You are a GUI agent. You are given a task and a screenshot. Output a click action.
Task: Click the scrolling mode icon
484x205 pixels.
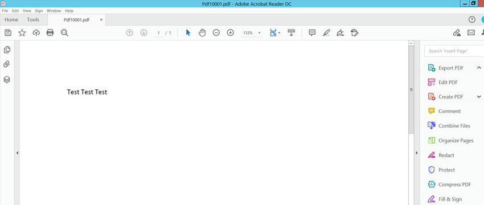(292, 32)
